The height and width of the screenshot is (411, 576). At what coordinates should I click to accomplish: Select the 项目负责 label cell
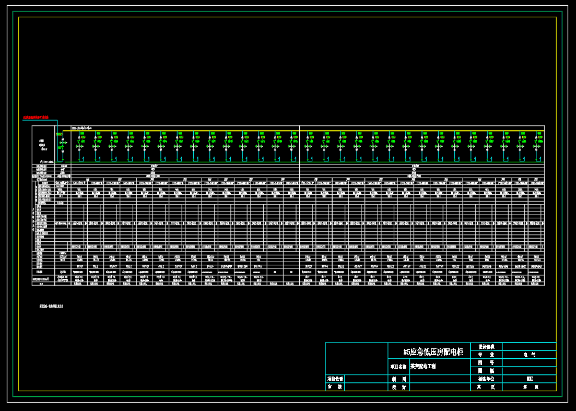335,379
